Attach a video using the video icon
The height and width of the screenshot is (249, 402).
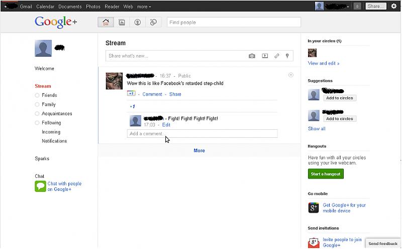point(265,56)
